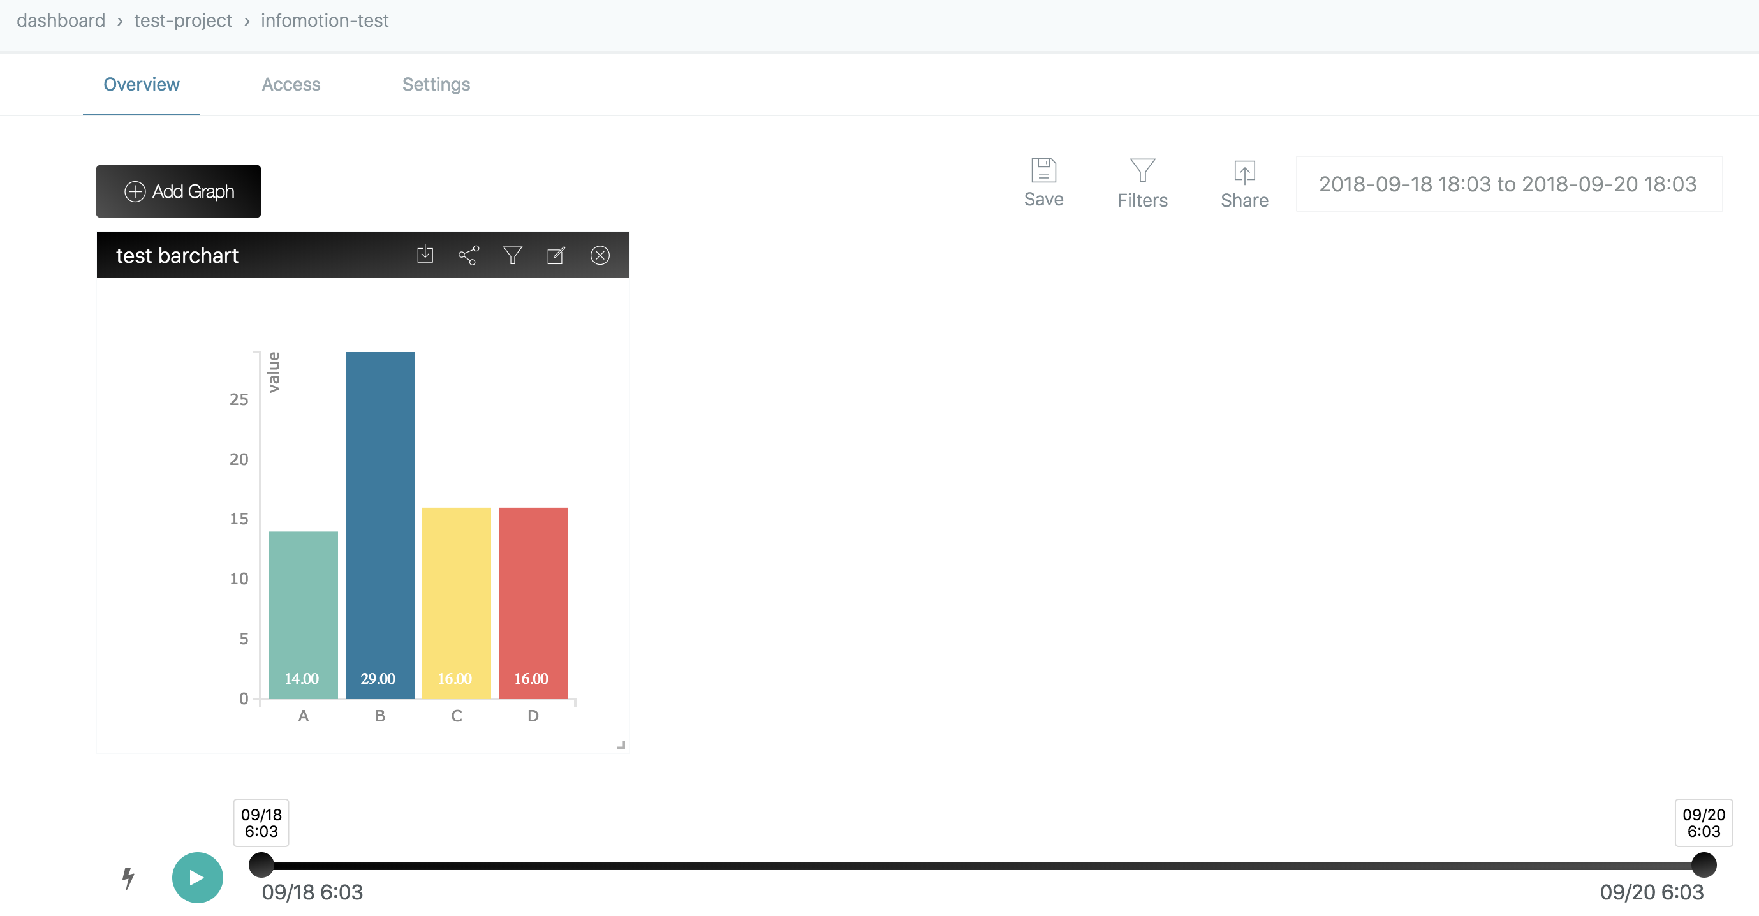Remove test barchart with the X icon
The image size is (1759, 916).
pos(600,255)
